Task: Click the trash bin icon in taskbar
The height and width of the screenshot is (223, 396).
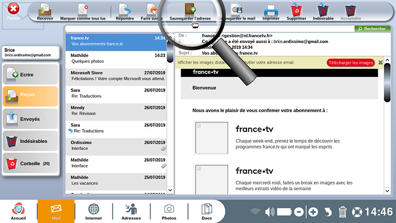Action: tap(343, 212)
